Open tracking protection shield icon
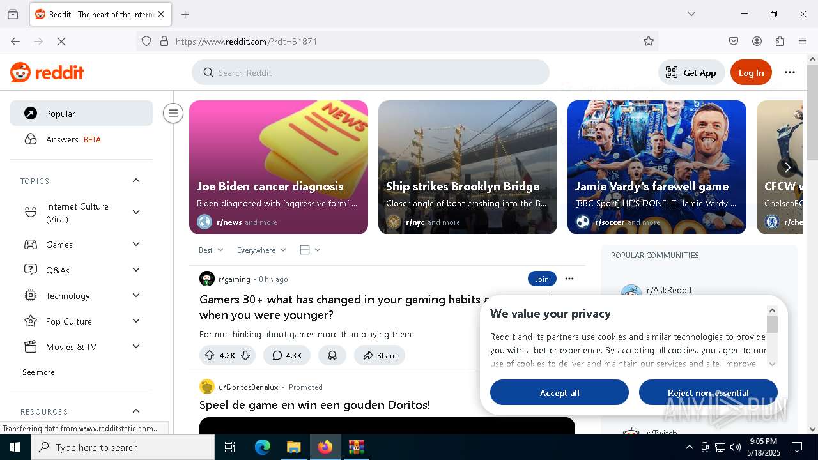Screen dimensions: 818x460 [146, 41]
